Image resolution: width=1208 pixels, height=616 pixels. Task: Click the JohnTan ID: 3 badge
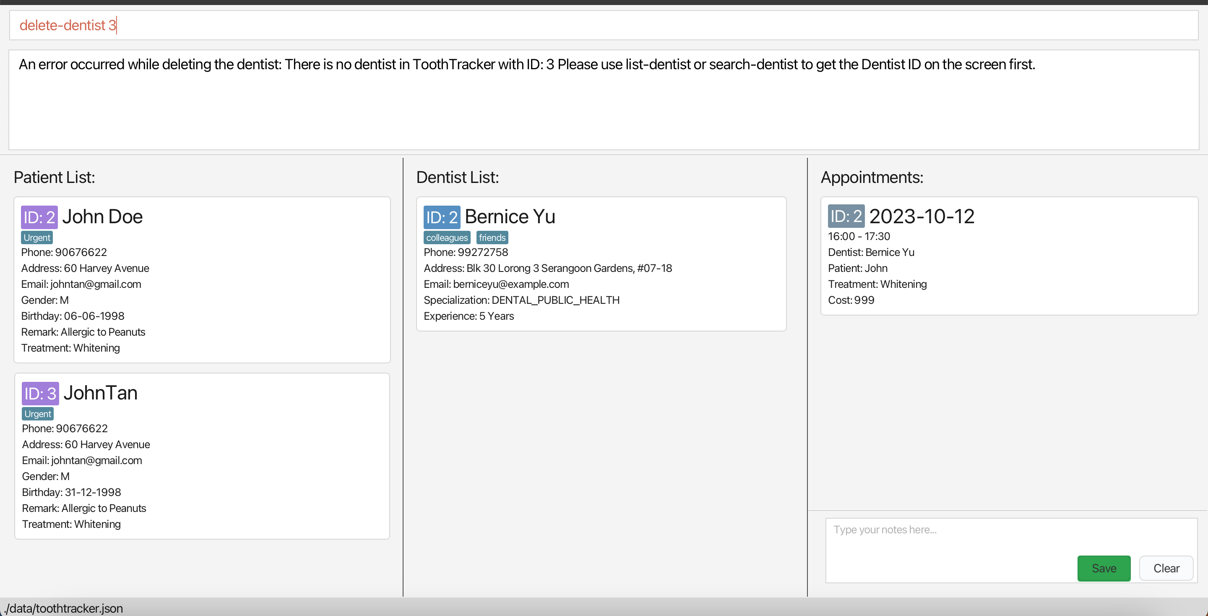click(40, 394)
